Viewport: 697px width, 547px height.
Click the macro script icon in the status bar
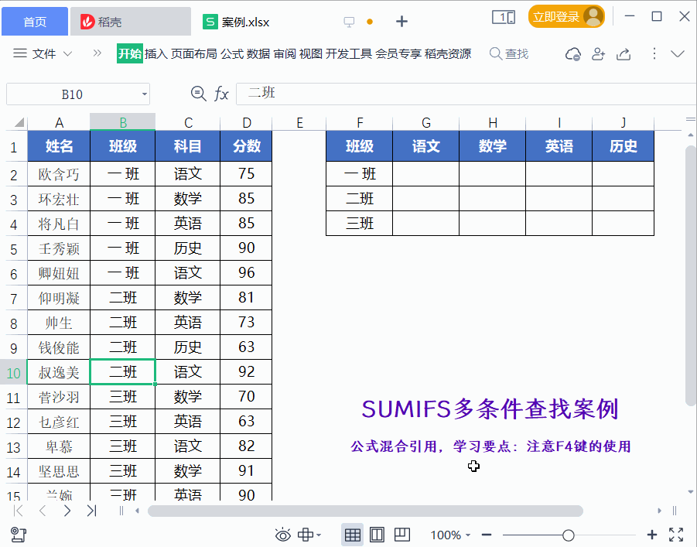pyautogui.click(x=19, y=535)
